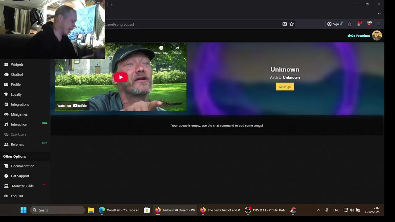
Task: Click the Referrals people icon
Action: click(6, 144)
